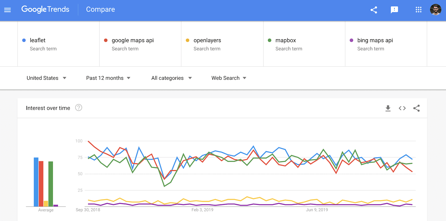Image resolution: width=446 pixels, height=221 pixels.
Task: Download the chart data as CSV
Action: (x=388, y=108)
